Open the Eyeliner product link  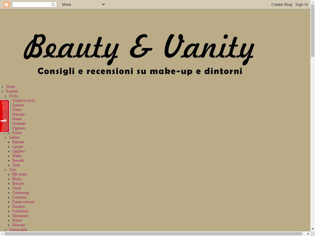pyautogui.click(x=18, y=105)
